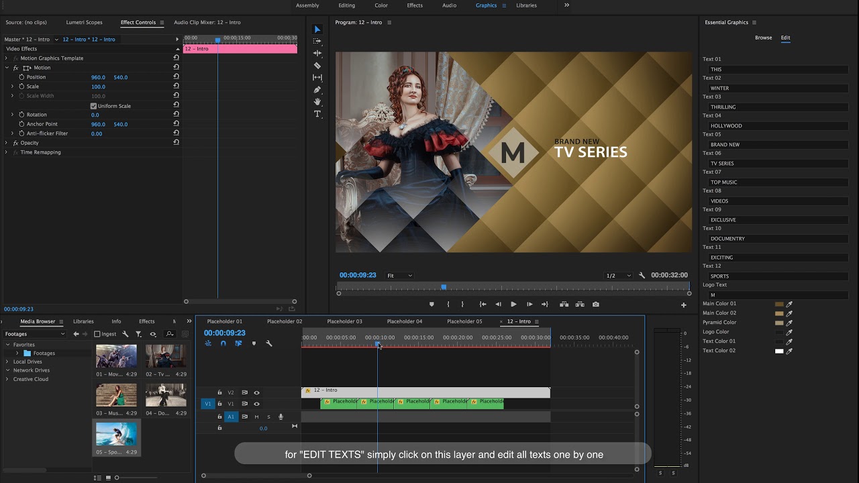Open Program monitor settings wrench
Image resolution: width=859 pixels, height=483 pixels.
(x=642, y=276)
